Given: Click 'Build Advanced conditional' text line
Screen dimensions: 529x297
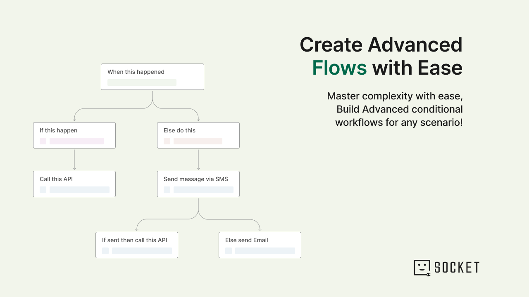Looking at the screenshot, I should [x=400, y=109].
